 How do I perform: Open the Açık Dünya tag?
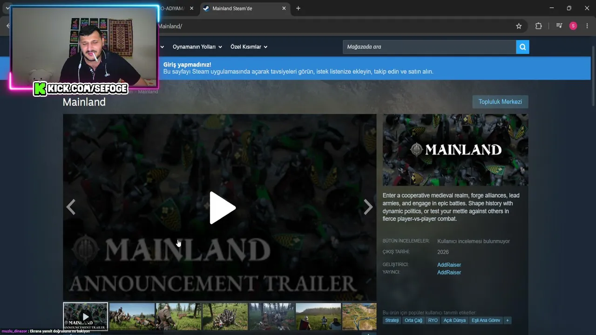455,321
